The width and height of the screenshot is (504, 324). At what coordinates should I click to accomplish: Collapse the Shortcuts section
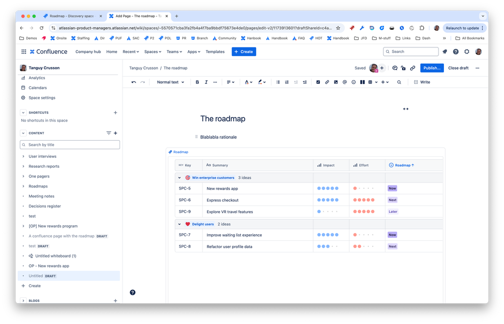23,113
